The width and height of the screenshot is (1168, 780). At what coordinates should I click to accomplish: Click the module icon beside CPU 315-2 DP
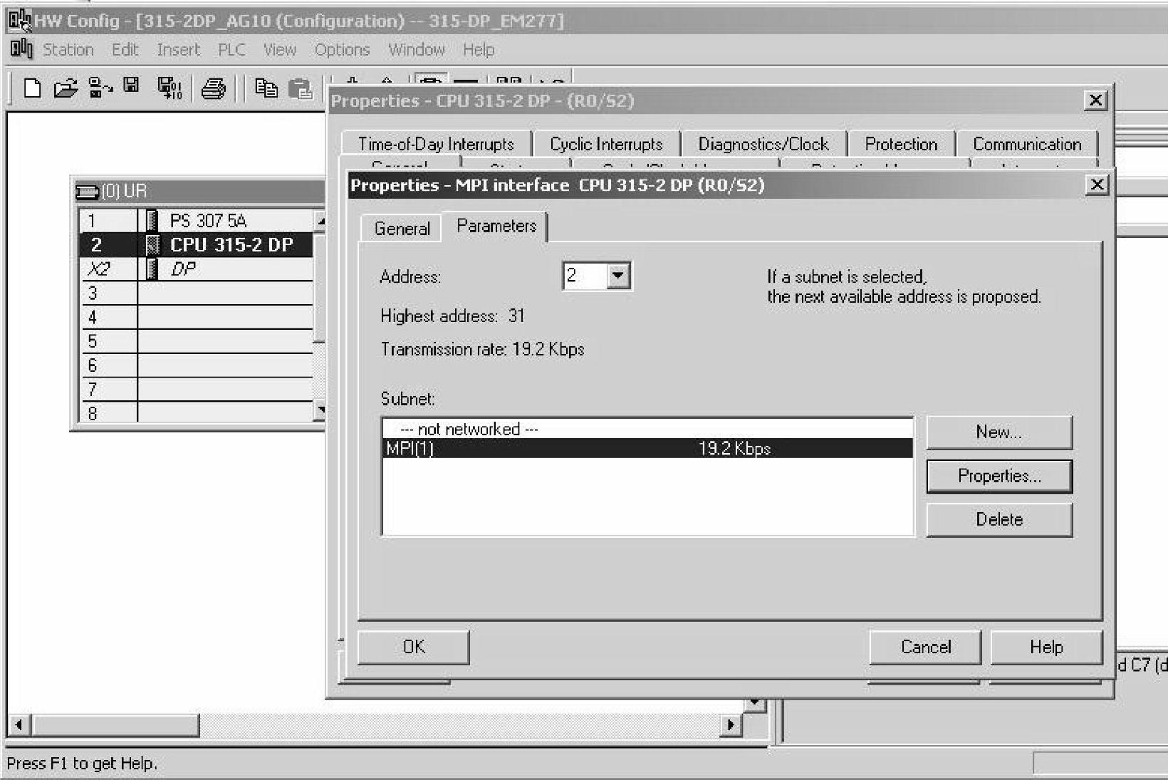(x=152, y=245)
